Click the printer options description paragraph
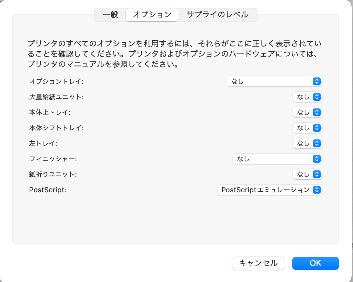 click(175, 54)
